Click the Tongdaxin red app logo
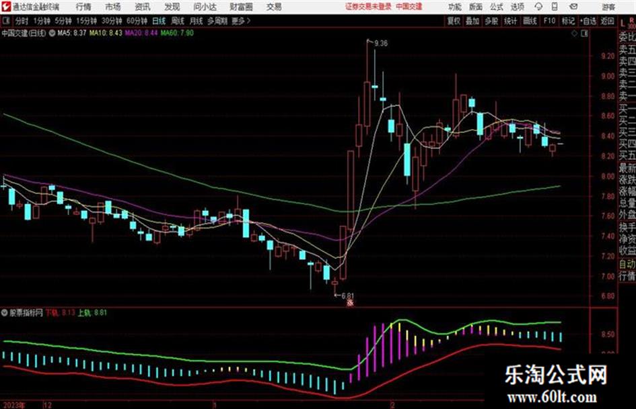The image size is (636, 409). click(5, 7)
